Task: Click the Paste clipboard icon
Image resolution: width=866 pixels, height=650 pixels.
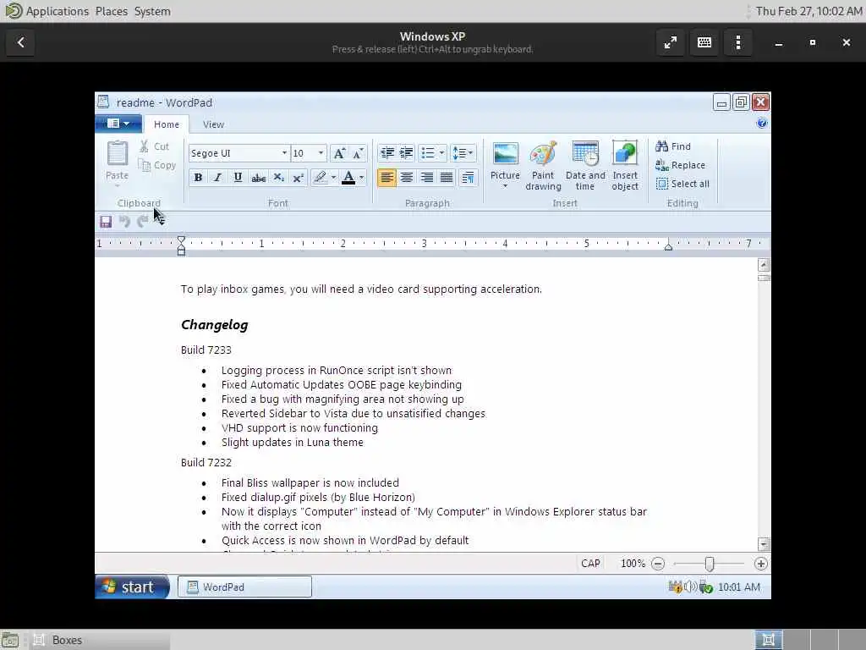Action: pyautogui.click(x=117, y=153)
